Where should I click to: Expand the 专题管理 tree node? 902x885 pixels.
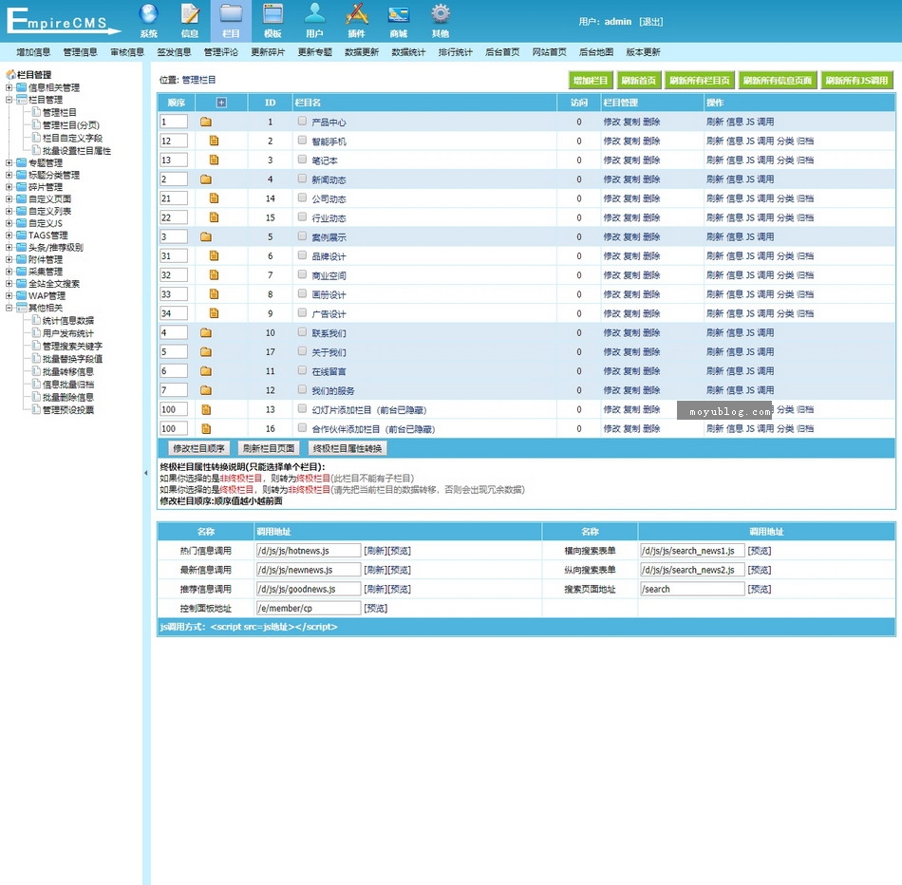tap(9, 162)
